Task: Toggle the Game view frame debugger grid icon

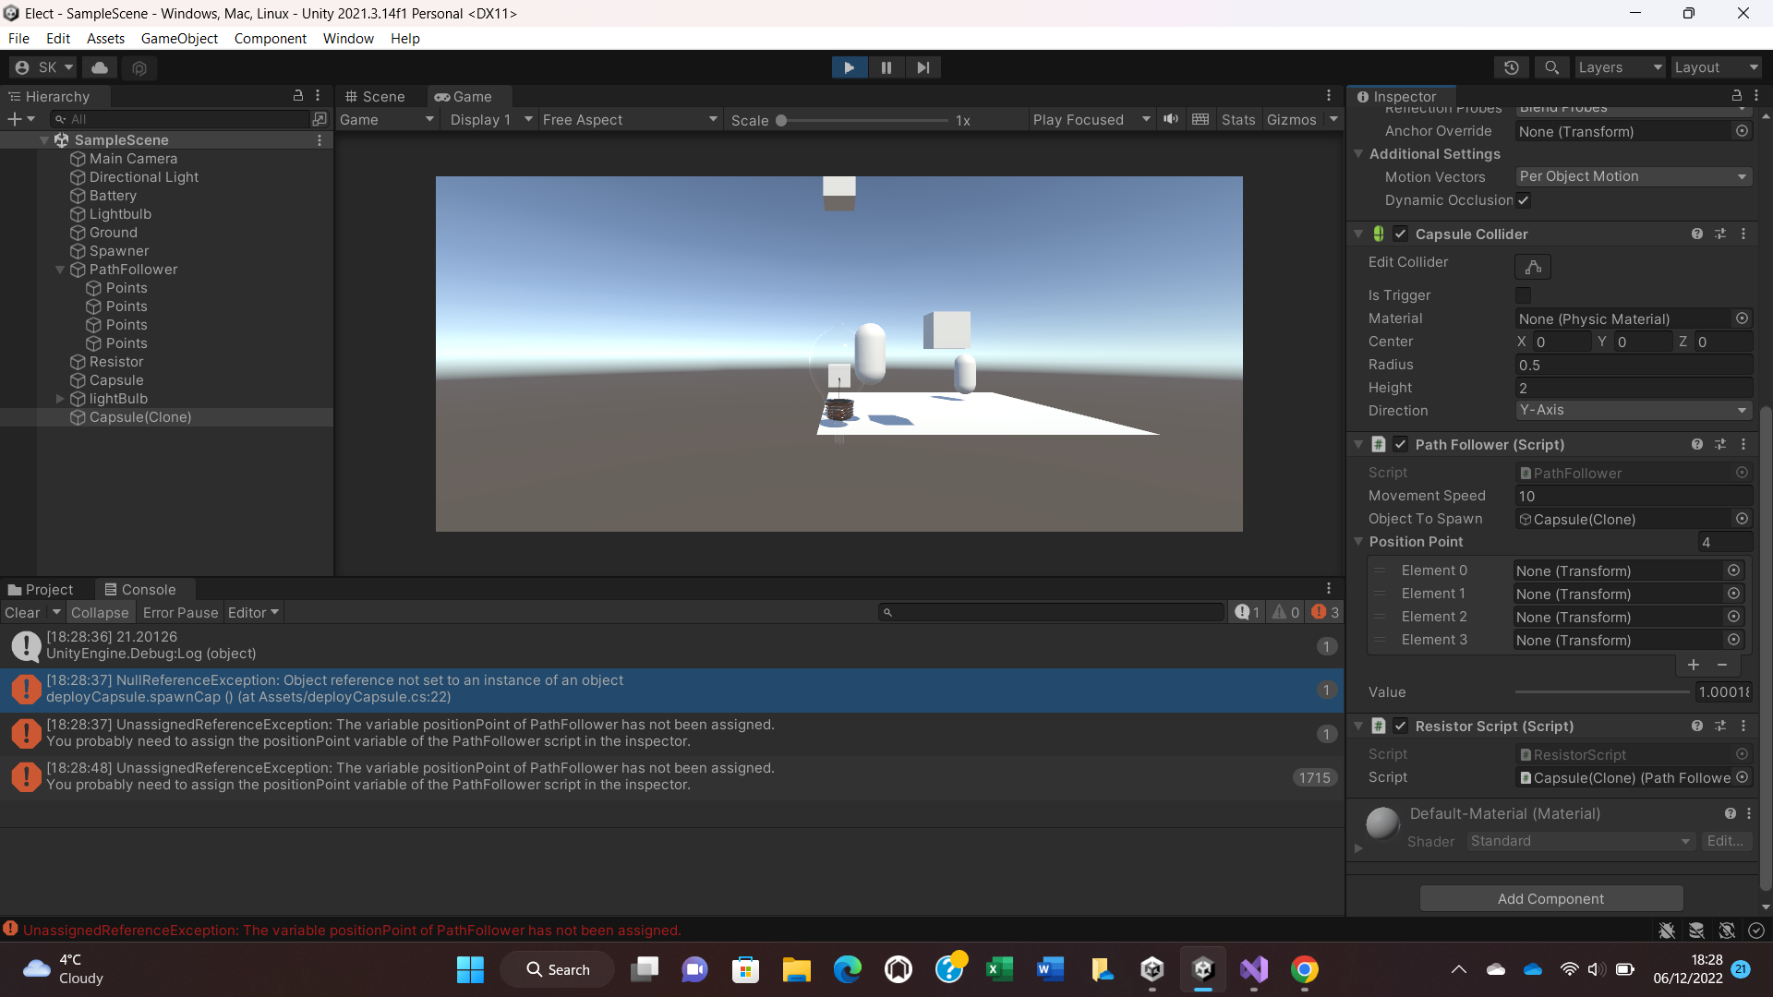Action: tap(1200, 119)
